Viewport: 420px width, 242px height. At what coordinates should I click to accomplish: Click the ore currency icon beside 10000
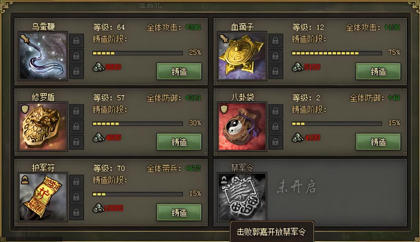point(98,208)
